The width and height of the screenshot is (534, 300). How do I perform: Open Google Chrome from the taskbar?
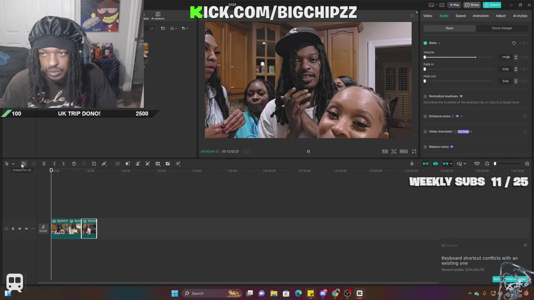(335, 293)
